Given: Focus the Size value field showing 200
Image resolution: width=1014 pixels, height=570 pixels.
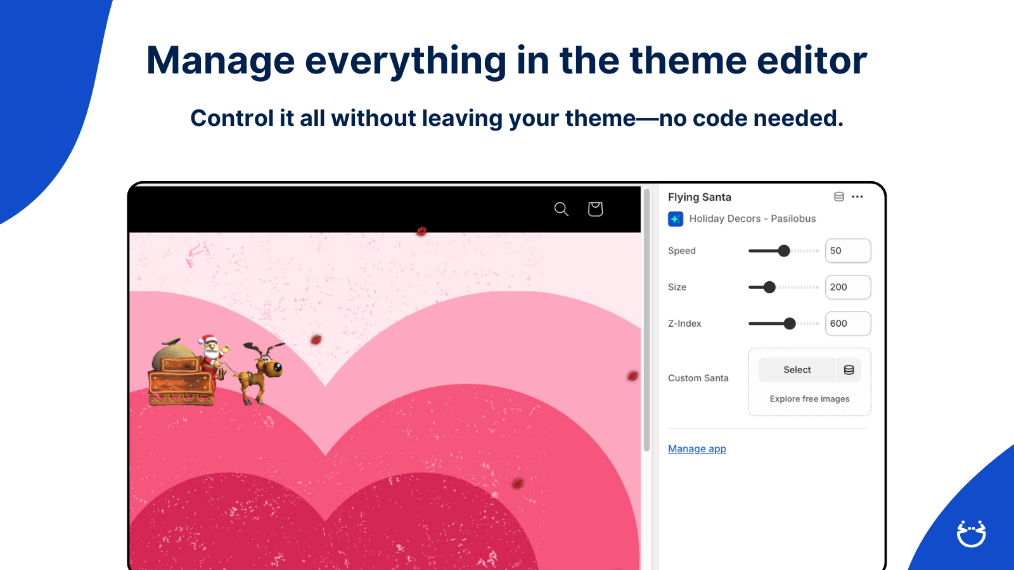Looking at the screenshot, I should (x=848, y=288).
